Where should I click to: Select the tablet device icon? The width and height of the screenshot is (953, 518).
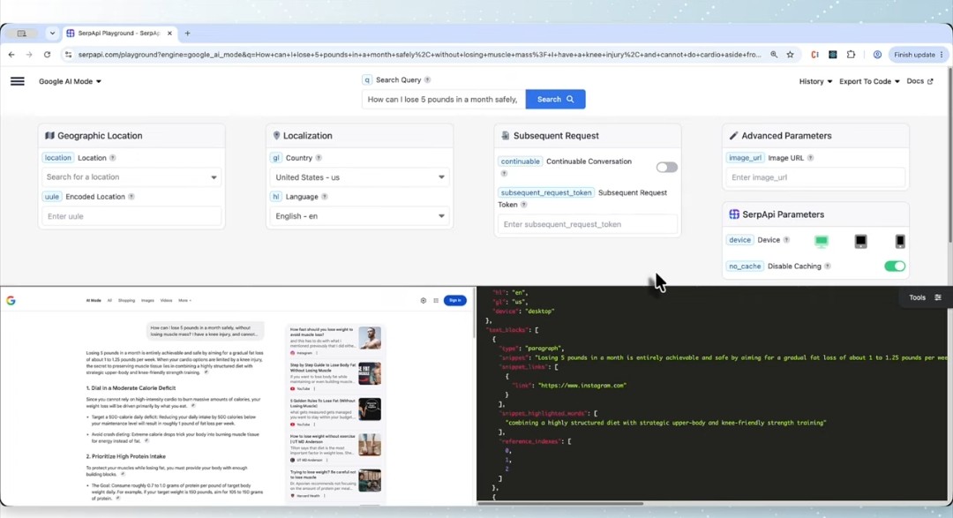click(x=860, y=242)
